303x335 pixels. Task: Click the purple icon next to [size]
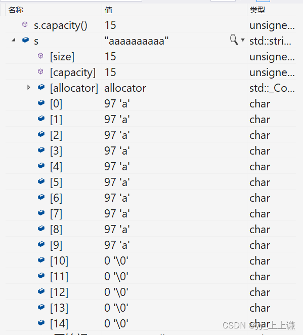pyautogui.click(x=40, y=56)
